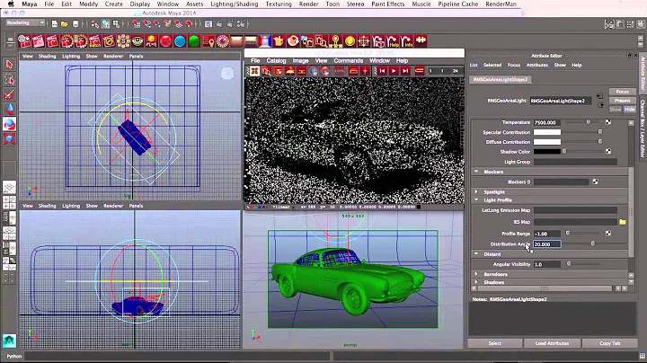Viewport: 647px width, 363px height.
Task: Select the Paint Selection brush tool
Action: coord(10,94)
